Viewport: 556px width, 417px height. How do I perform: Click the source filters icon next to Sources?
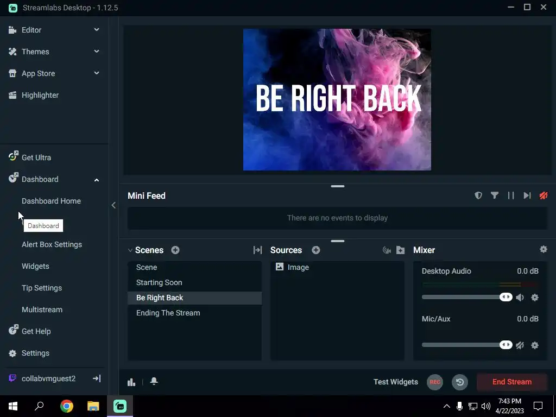(x=387, y=250)
